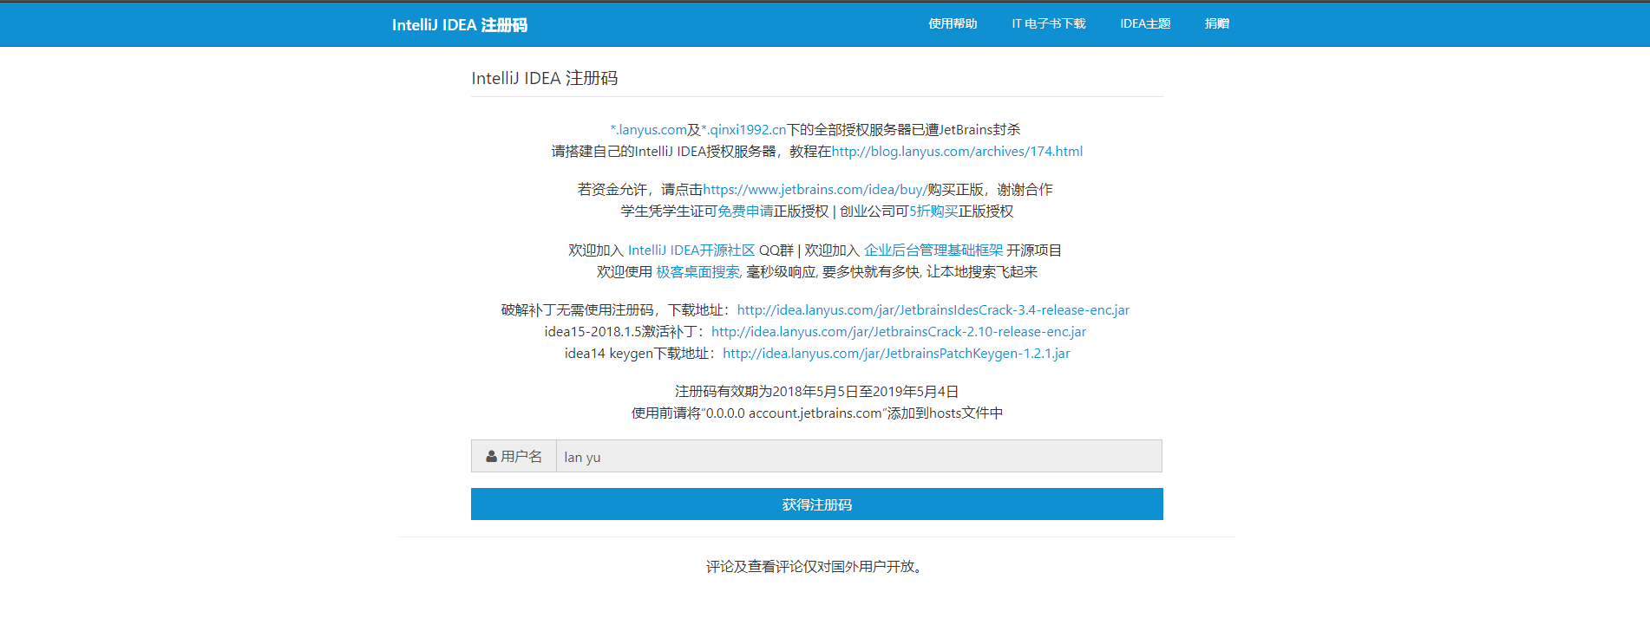
Task: Open the 捐赠 navbar link
Action: [x=1217, y=23]
